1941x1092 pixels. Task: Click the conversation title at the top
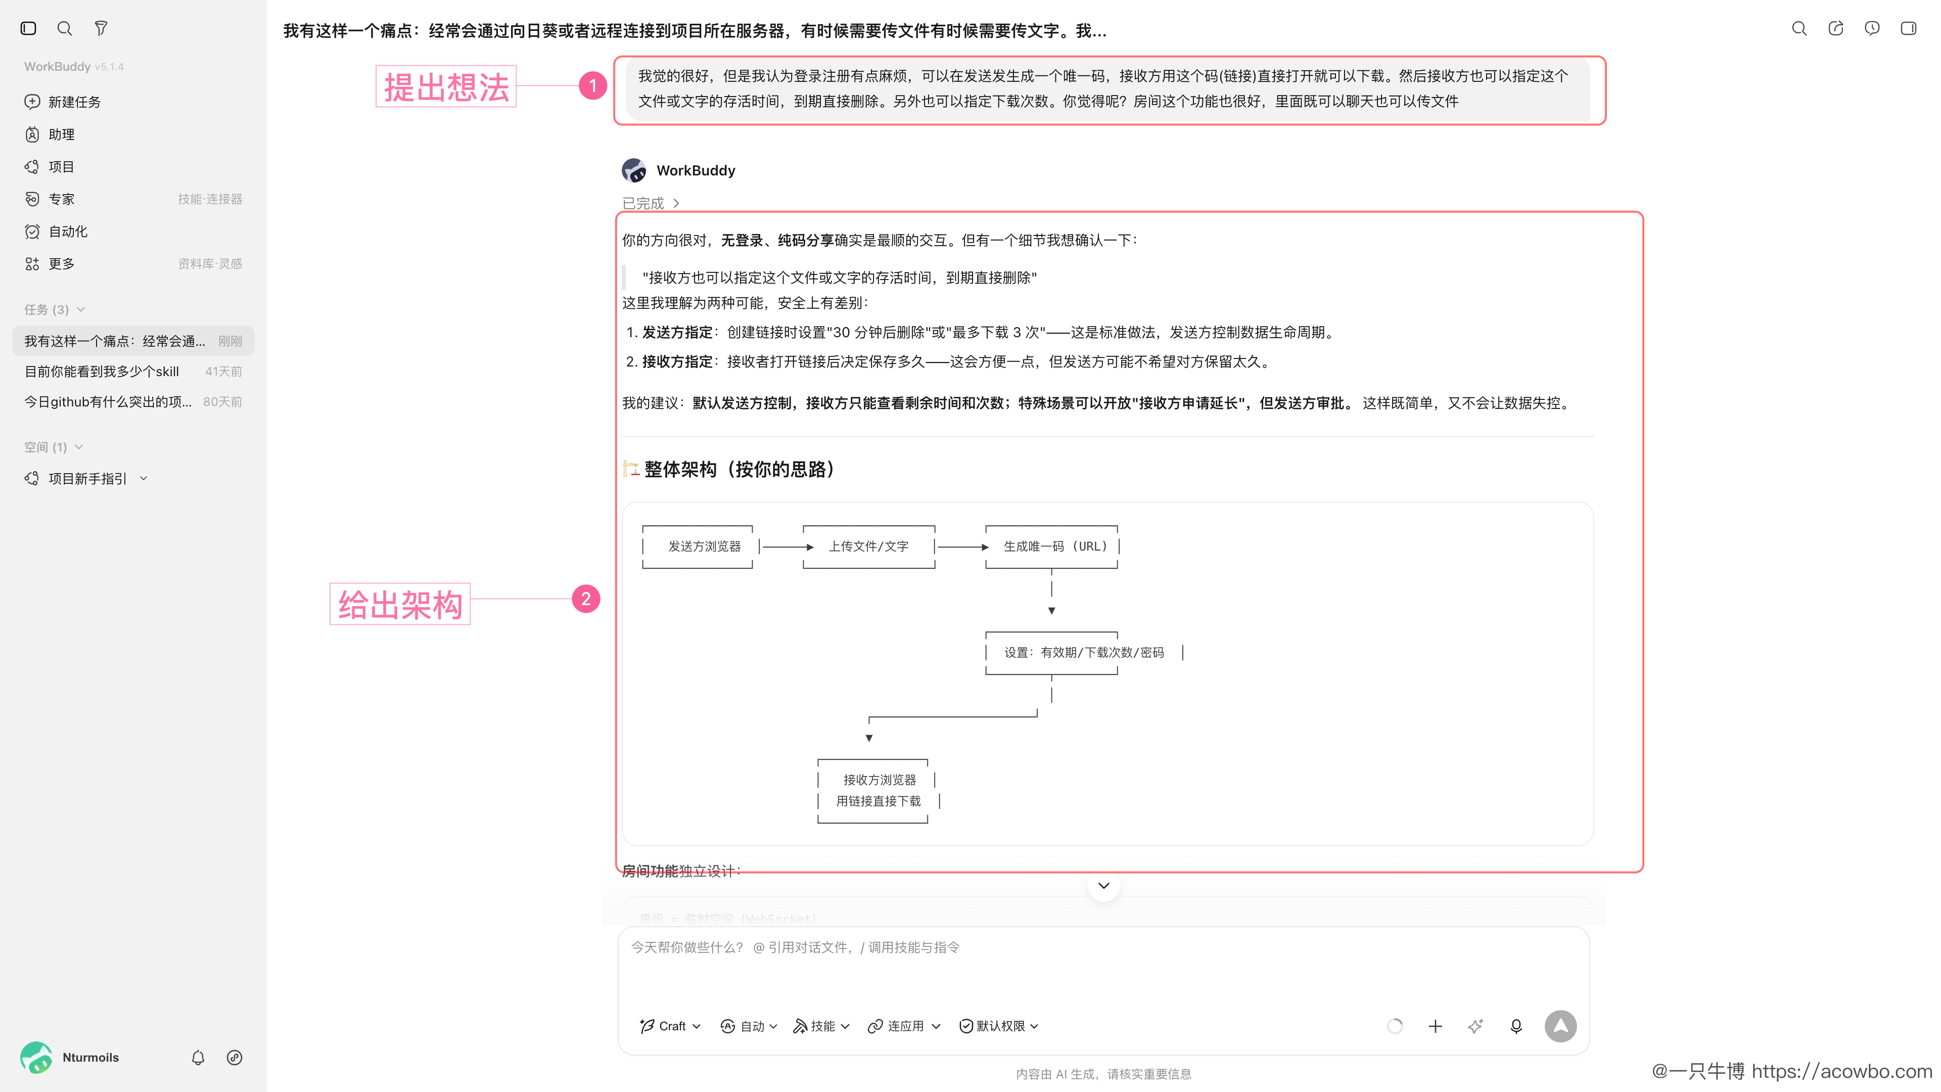(695, 31)
